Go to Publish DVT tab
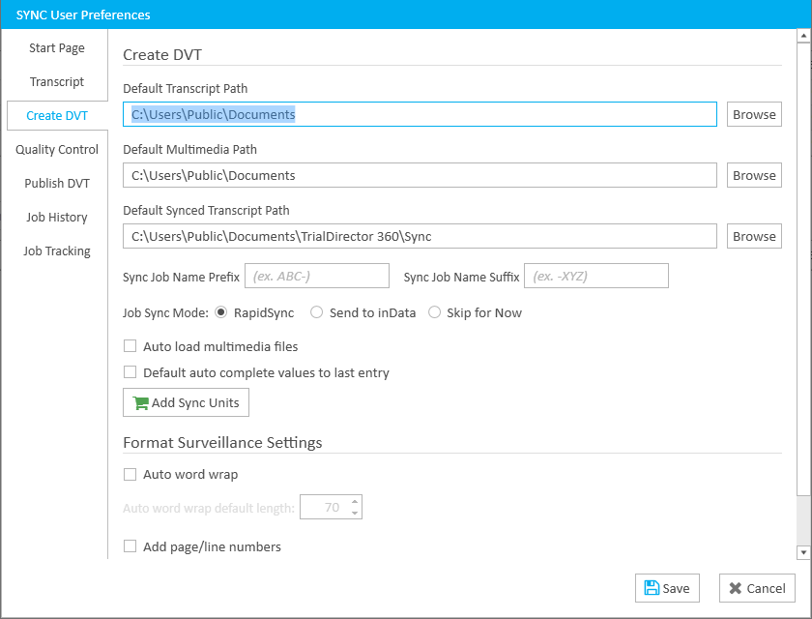Screen dimensions: 812x619 (x=57, y=184)
